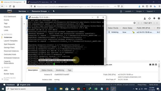Go to previous page of instances
Image resolution: width=161 pixels, height=91 pixels.
coord(141,23)
